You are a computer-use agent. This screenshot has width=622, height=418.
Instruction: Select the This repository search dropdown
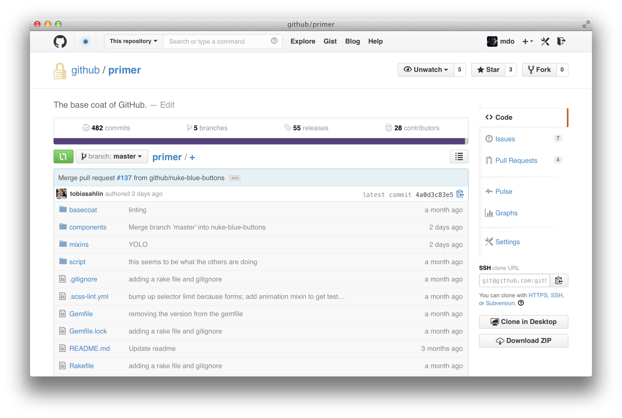coord(132,41)
